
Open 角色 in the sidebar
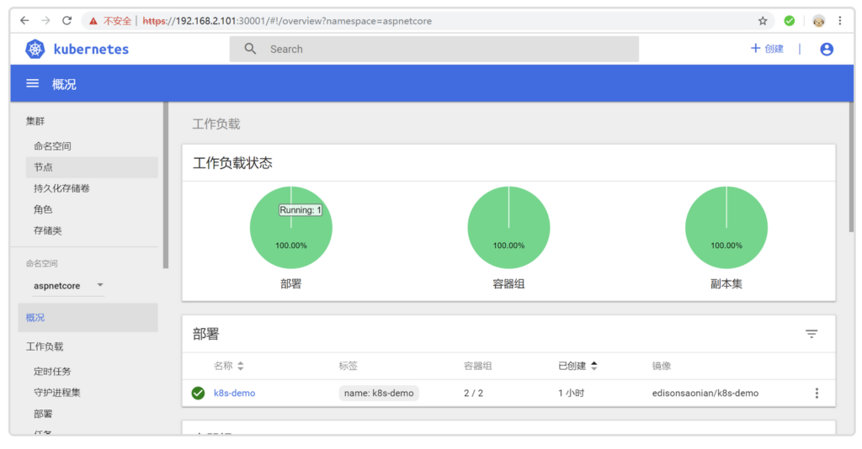point(43,209)
